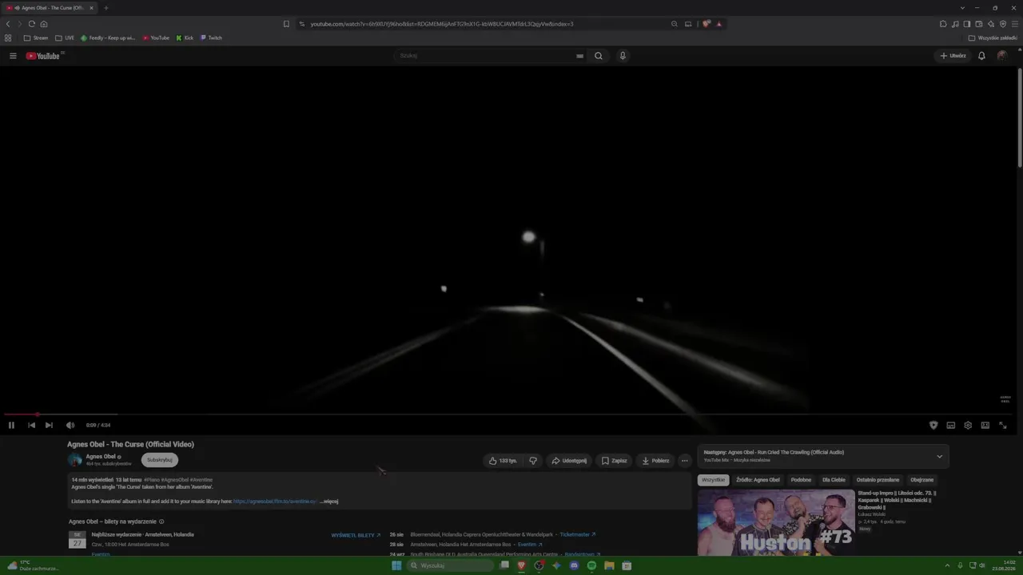Select the Obejrzane filter chip
The width and height of the screenshot is (1023, 575).
click(921, 480)
